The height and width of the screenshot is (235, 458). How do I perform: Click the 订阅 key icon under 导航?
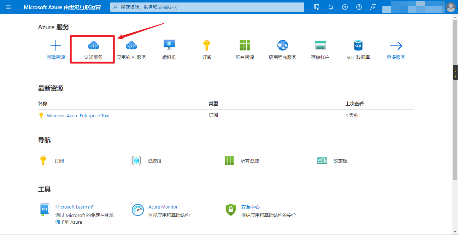(x=43, y=160)
